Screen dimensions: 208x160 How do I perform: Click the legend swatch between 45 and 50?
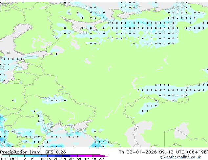(96, 156)
